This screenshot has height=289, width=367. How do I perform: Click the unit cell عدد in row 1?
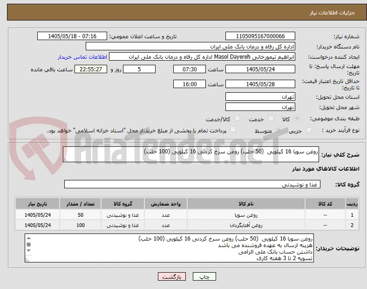[166, 215]
